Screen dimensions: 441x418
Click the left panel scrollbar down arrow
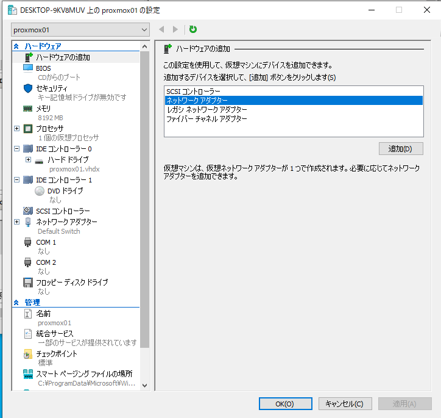144,385
